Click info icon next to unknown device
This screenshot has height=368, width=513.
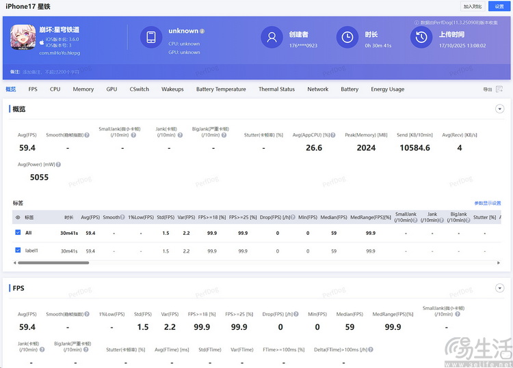pyautogui.click(x=202, y=31)
